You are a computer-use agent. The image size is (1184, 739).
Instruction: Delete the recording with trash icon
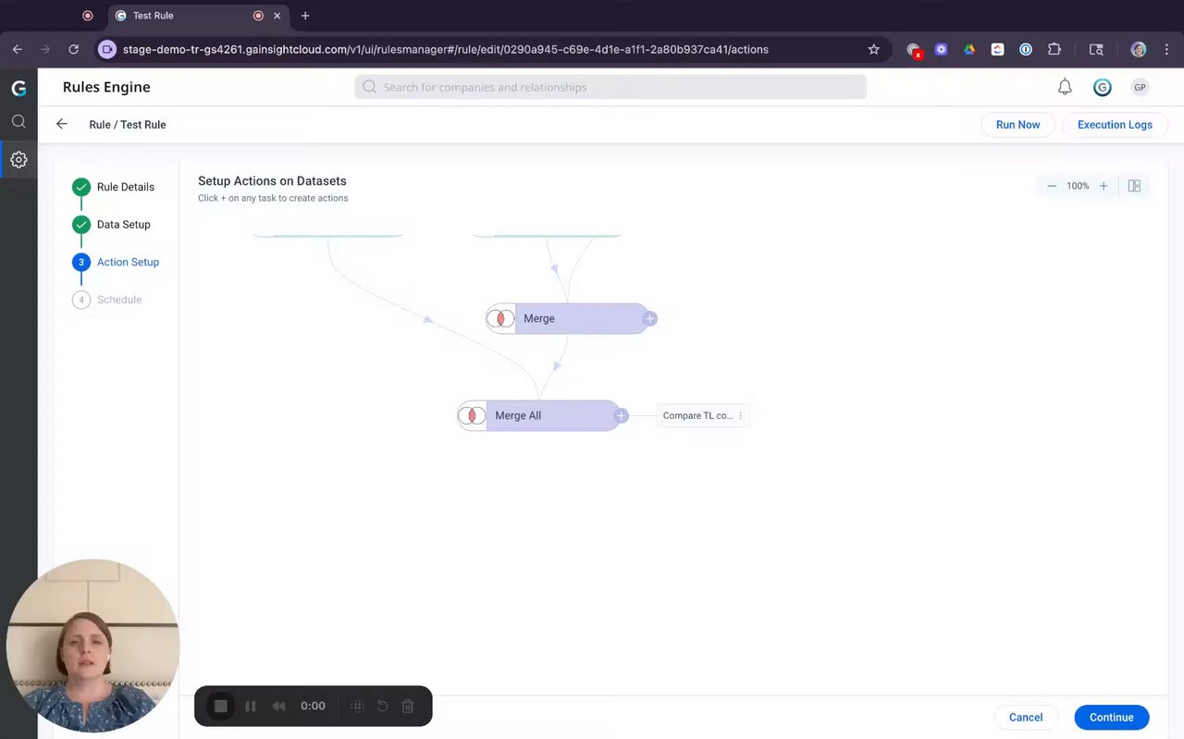coord(408,706)
